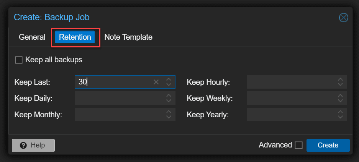Select the Keep Weekly input field
This screenshot has height=162, width=359.
point(290,98)
